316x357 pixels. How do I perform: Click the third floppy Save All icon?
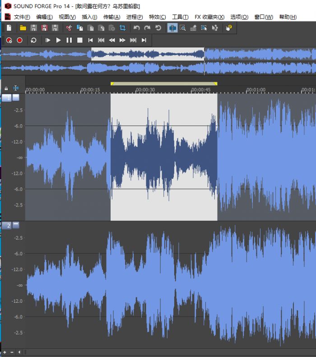click(x=55, y=28)
